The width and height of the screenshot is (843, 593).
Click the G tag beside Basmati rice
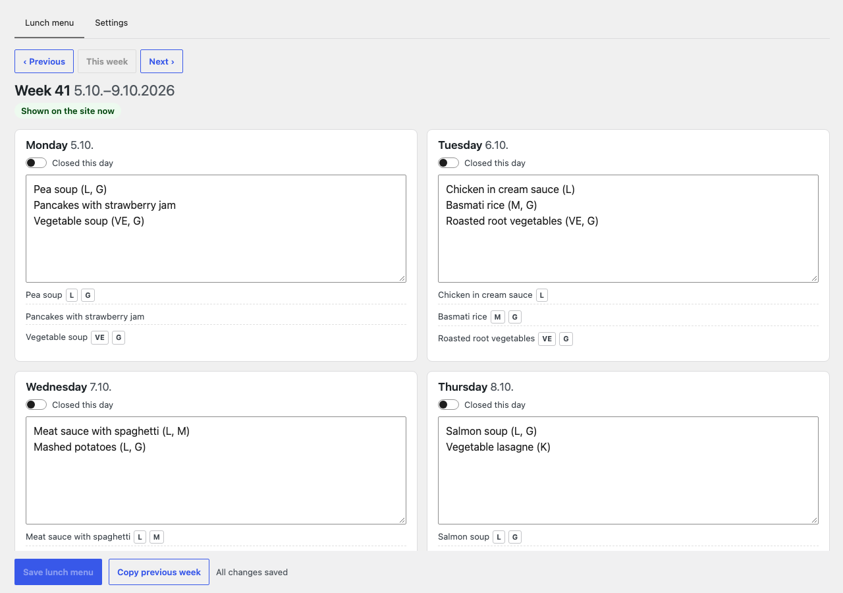[515, 317]
